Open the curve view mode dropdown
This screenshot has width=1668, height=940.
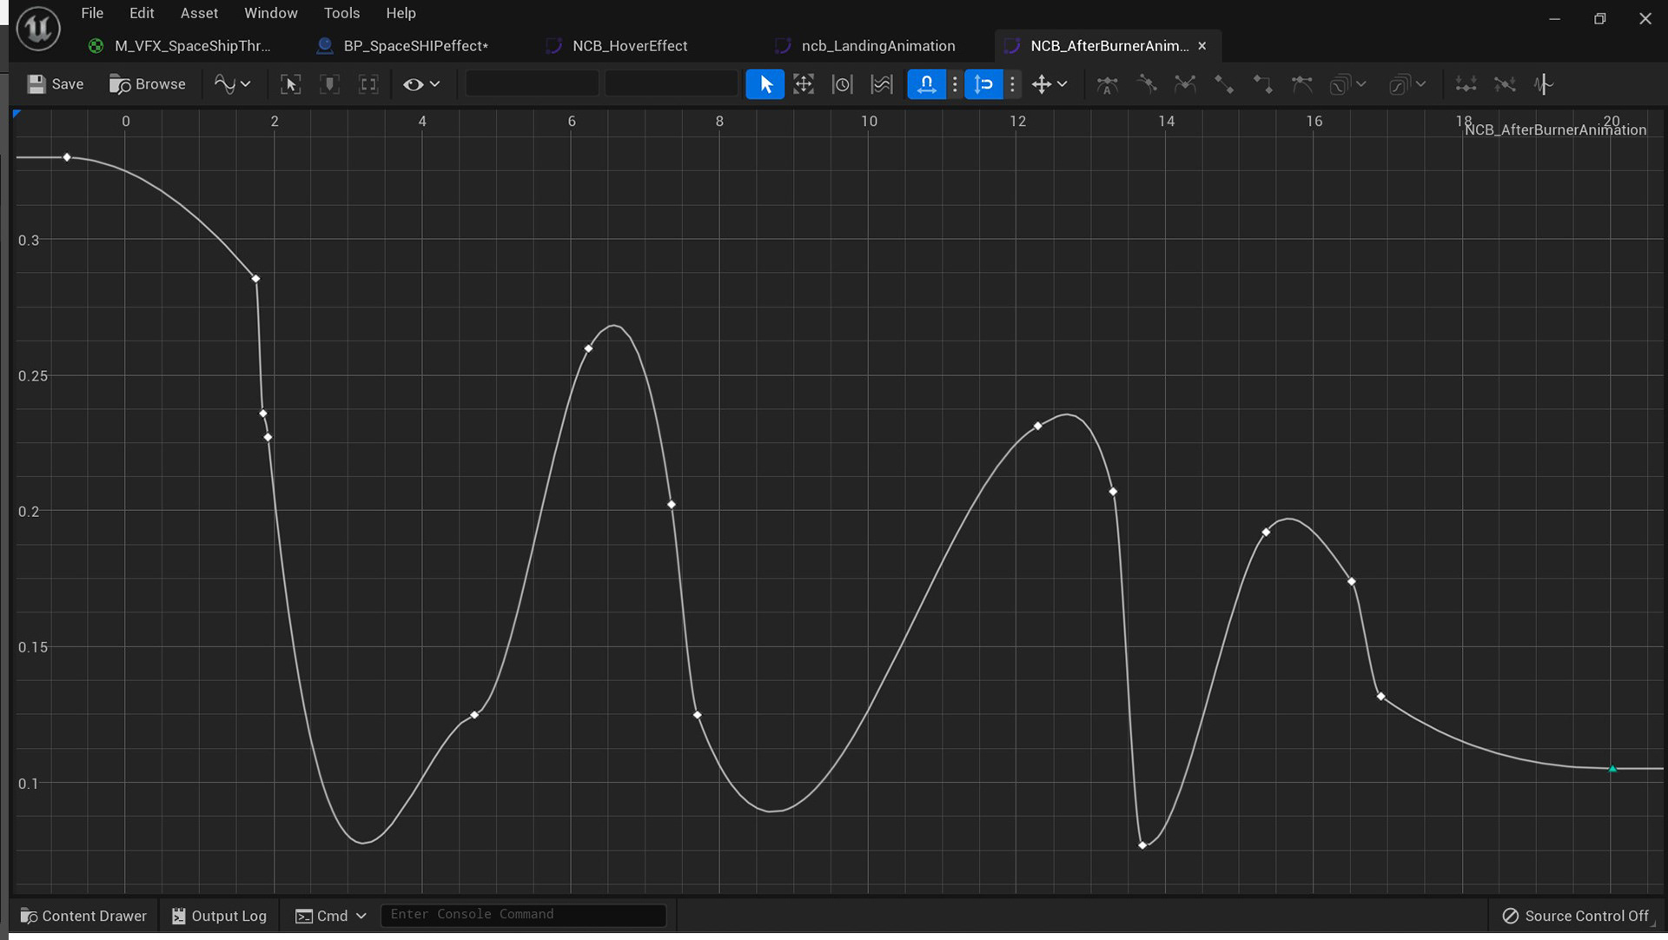pyautogui.click(x=232, y=84)
